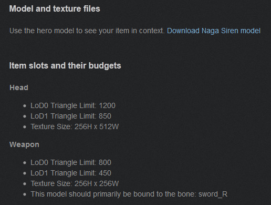
Task: Click the Texture Size: 256H x 512W line
Action: (75, 126)
